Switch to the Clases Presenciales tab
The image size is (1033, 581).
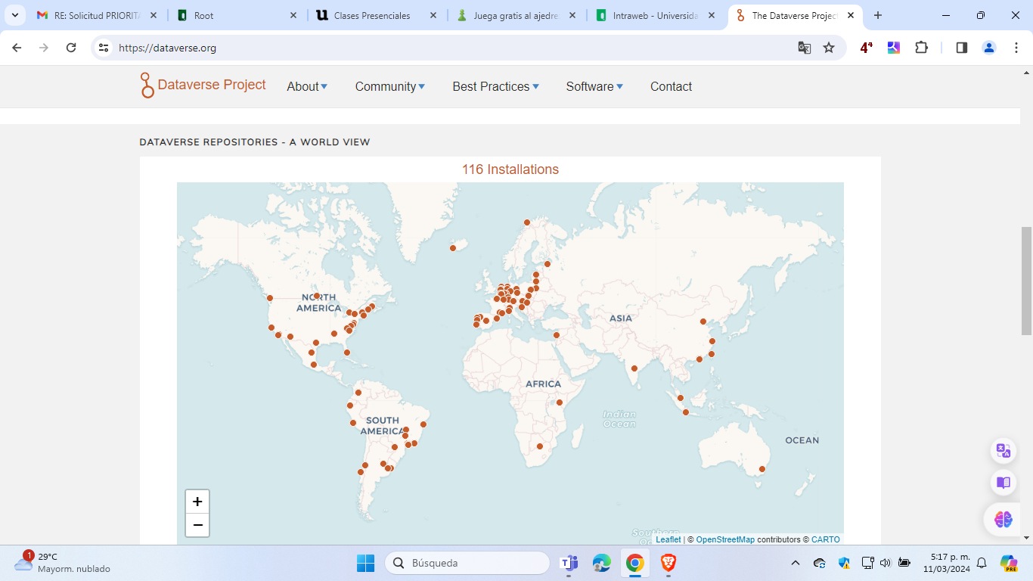tap(372, 15)
